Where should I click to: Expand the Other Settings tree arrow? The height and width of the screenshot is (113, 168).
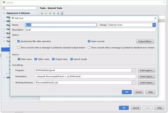(4, 78)
